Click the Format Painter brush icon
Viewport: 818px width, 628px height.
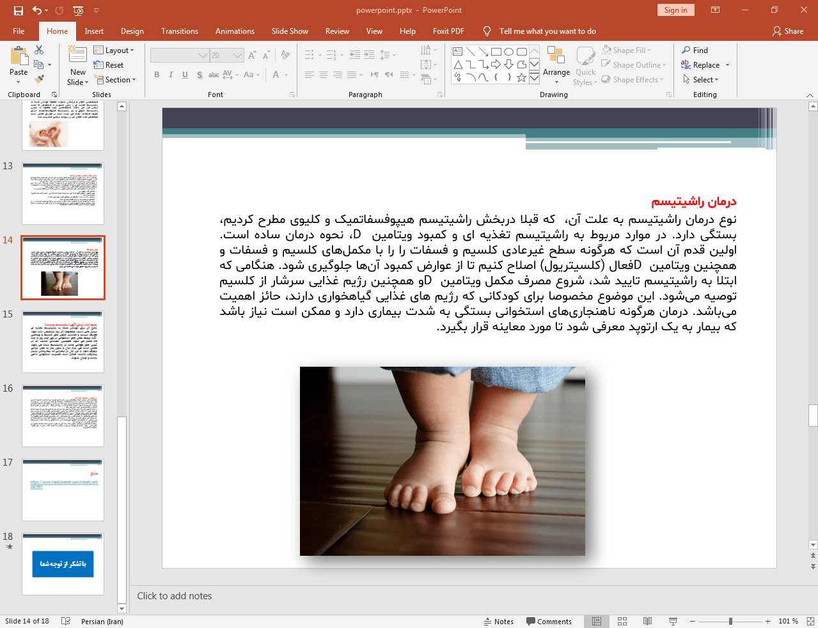click(x=39, y=79)
